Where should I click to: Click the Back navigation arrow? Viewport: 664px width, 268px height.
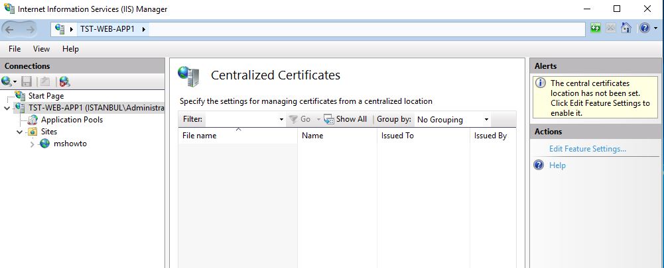click(9, 29)
